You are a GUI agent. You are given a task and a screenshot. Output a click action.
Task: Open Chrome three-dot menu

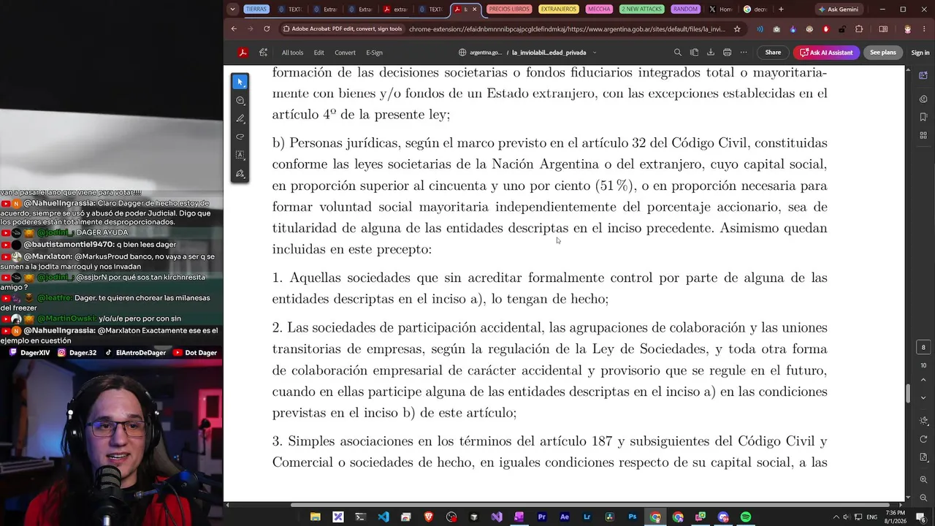click(926, 29)
